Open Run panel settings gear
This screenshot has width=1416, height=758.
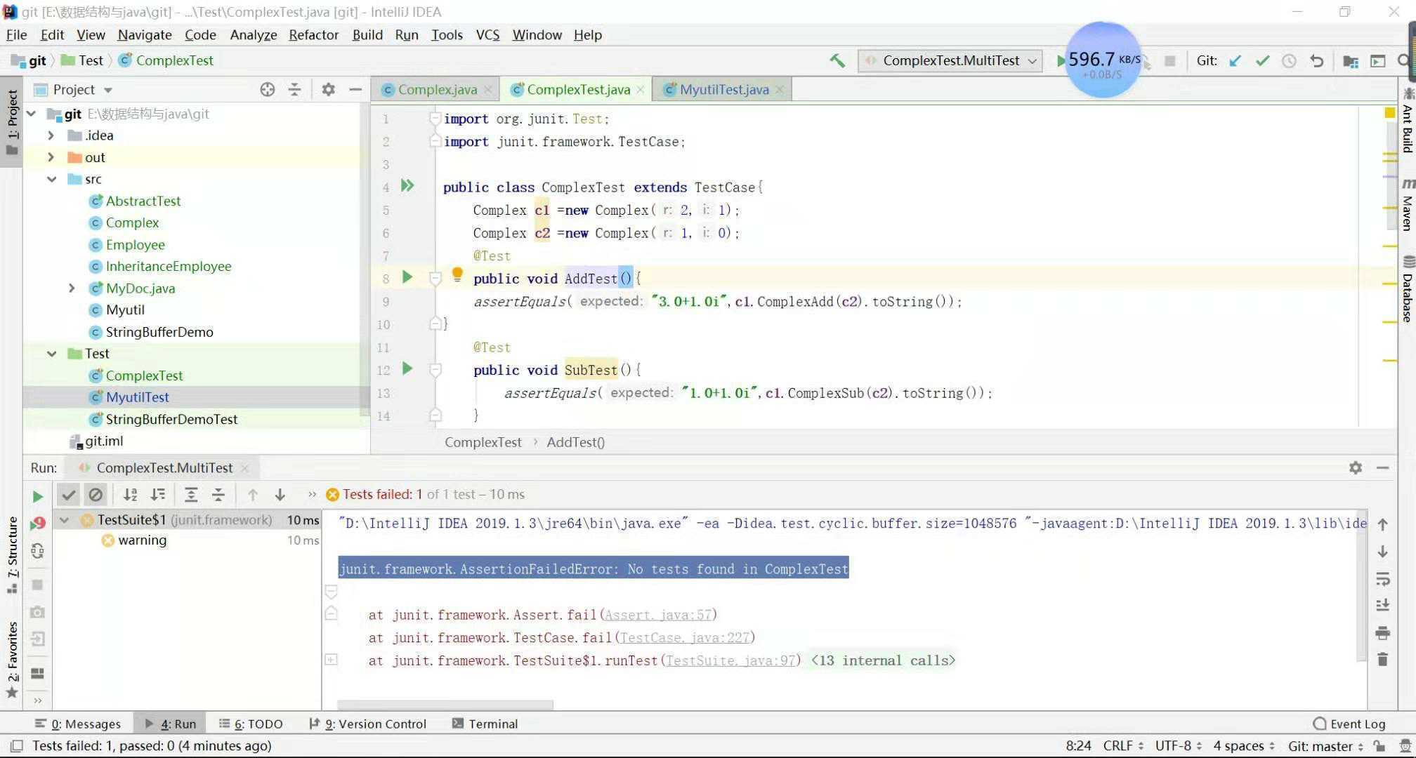(1356, 467)
